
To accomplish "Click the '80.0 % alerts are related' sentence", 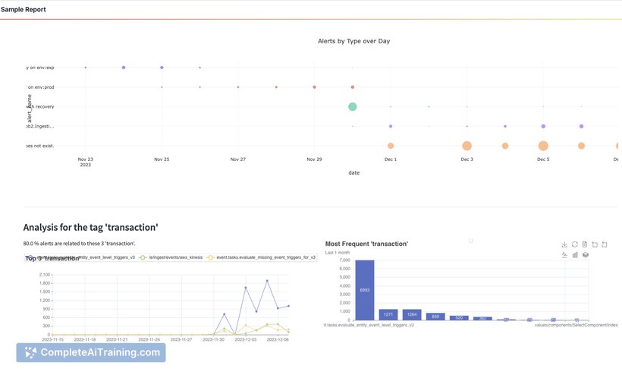I will pos(79,244).
